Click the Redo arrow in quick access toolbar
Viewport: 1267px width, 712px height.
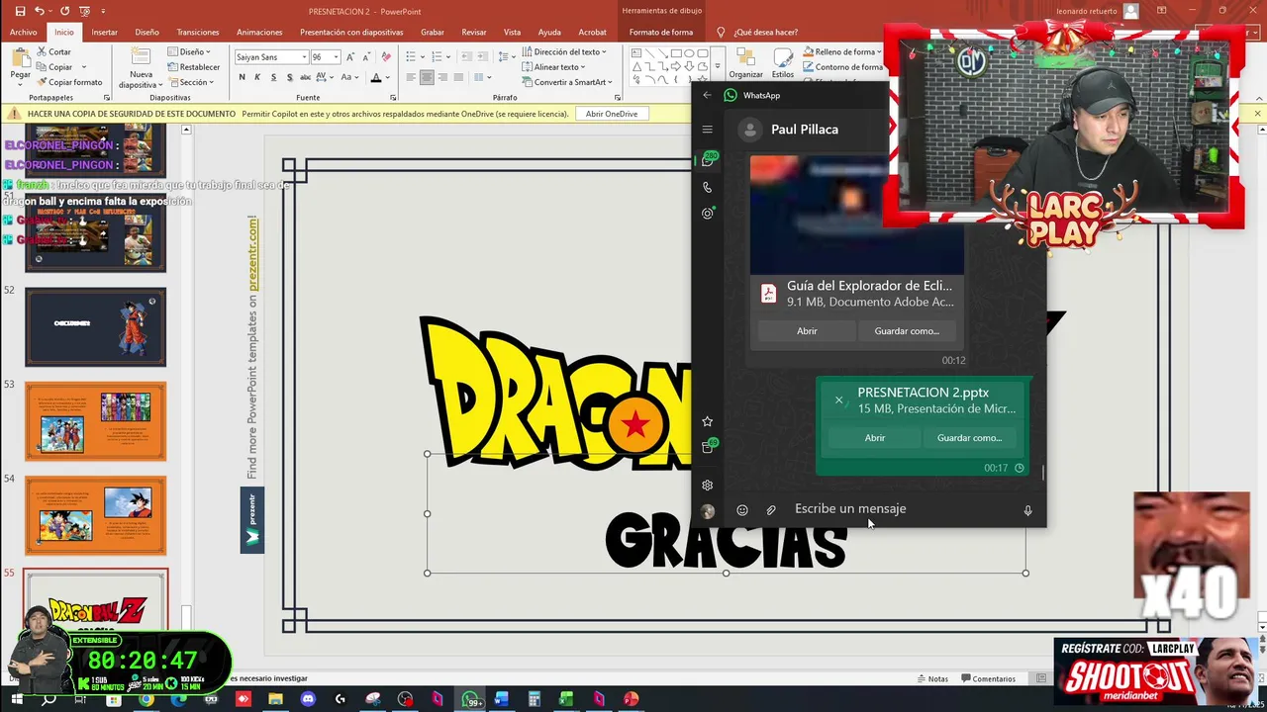point(64,11)
